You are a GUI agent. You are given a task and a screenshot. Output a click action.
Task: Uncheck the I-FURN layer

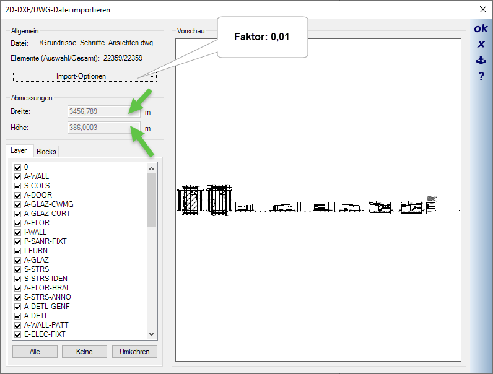click(18, 251)
